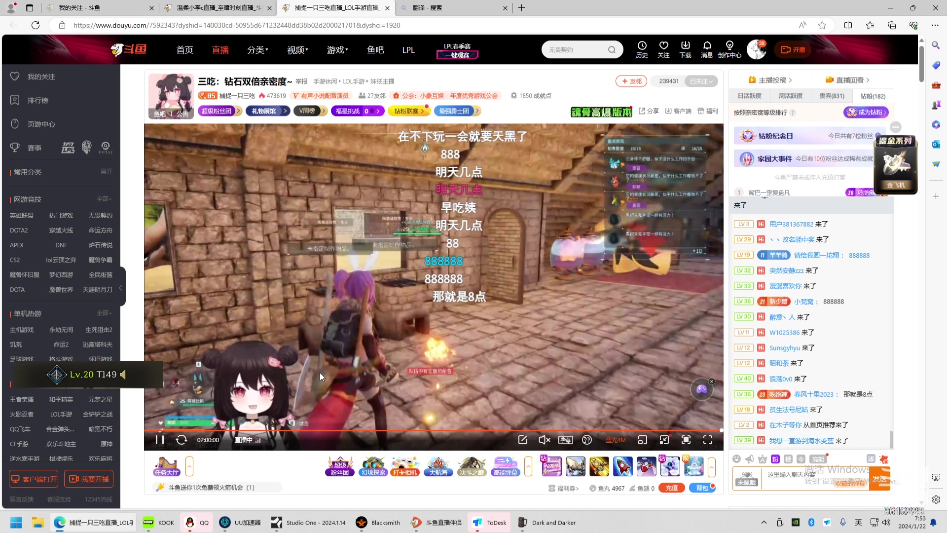Image resolution: width=947 pixels, height=533 pixels.
Task: Open the LPL nav item
Action: [x=408, y=50]
